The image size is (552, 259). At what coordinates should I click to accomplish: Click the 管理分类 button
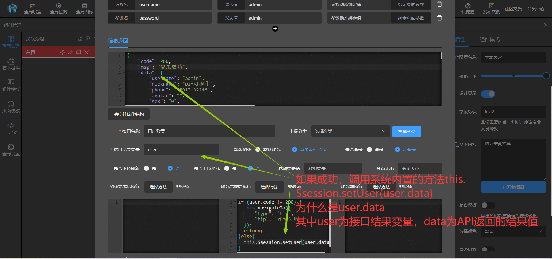[x=407, y=131]
